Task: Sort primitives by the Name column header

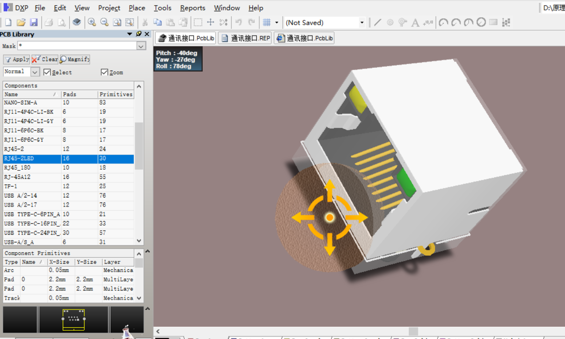Action: tap(34, 262)
